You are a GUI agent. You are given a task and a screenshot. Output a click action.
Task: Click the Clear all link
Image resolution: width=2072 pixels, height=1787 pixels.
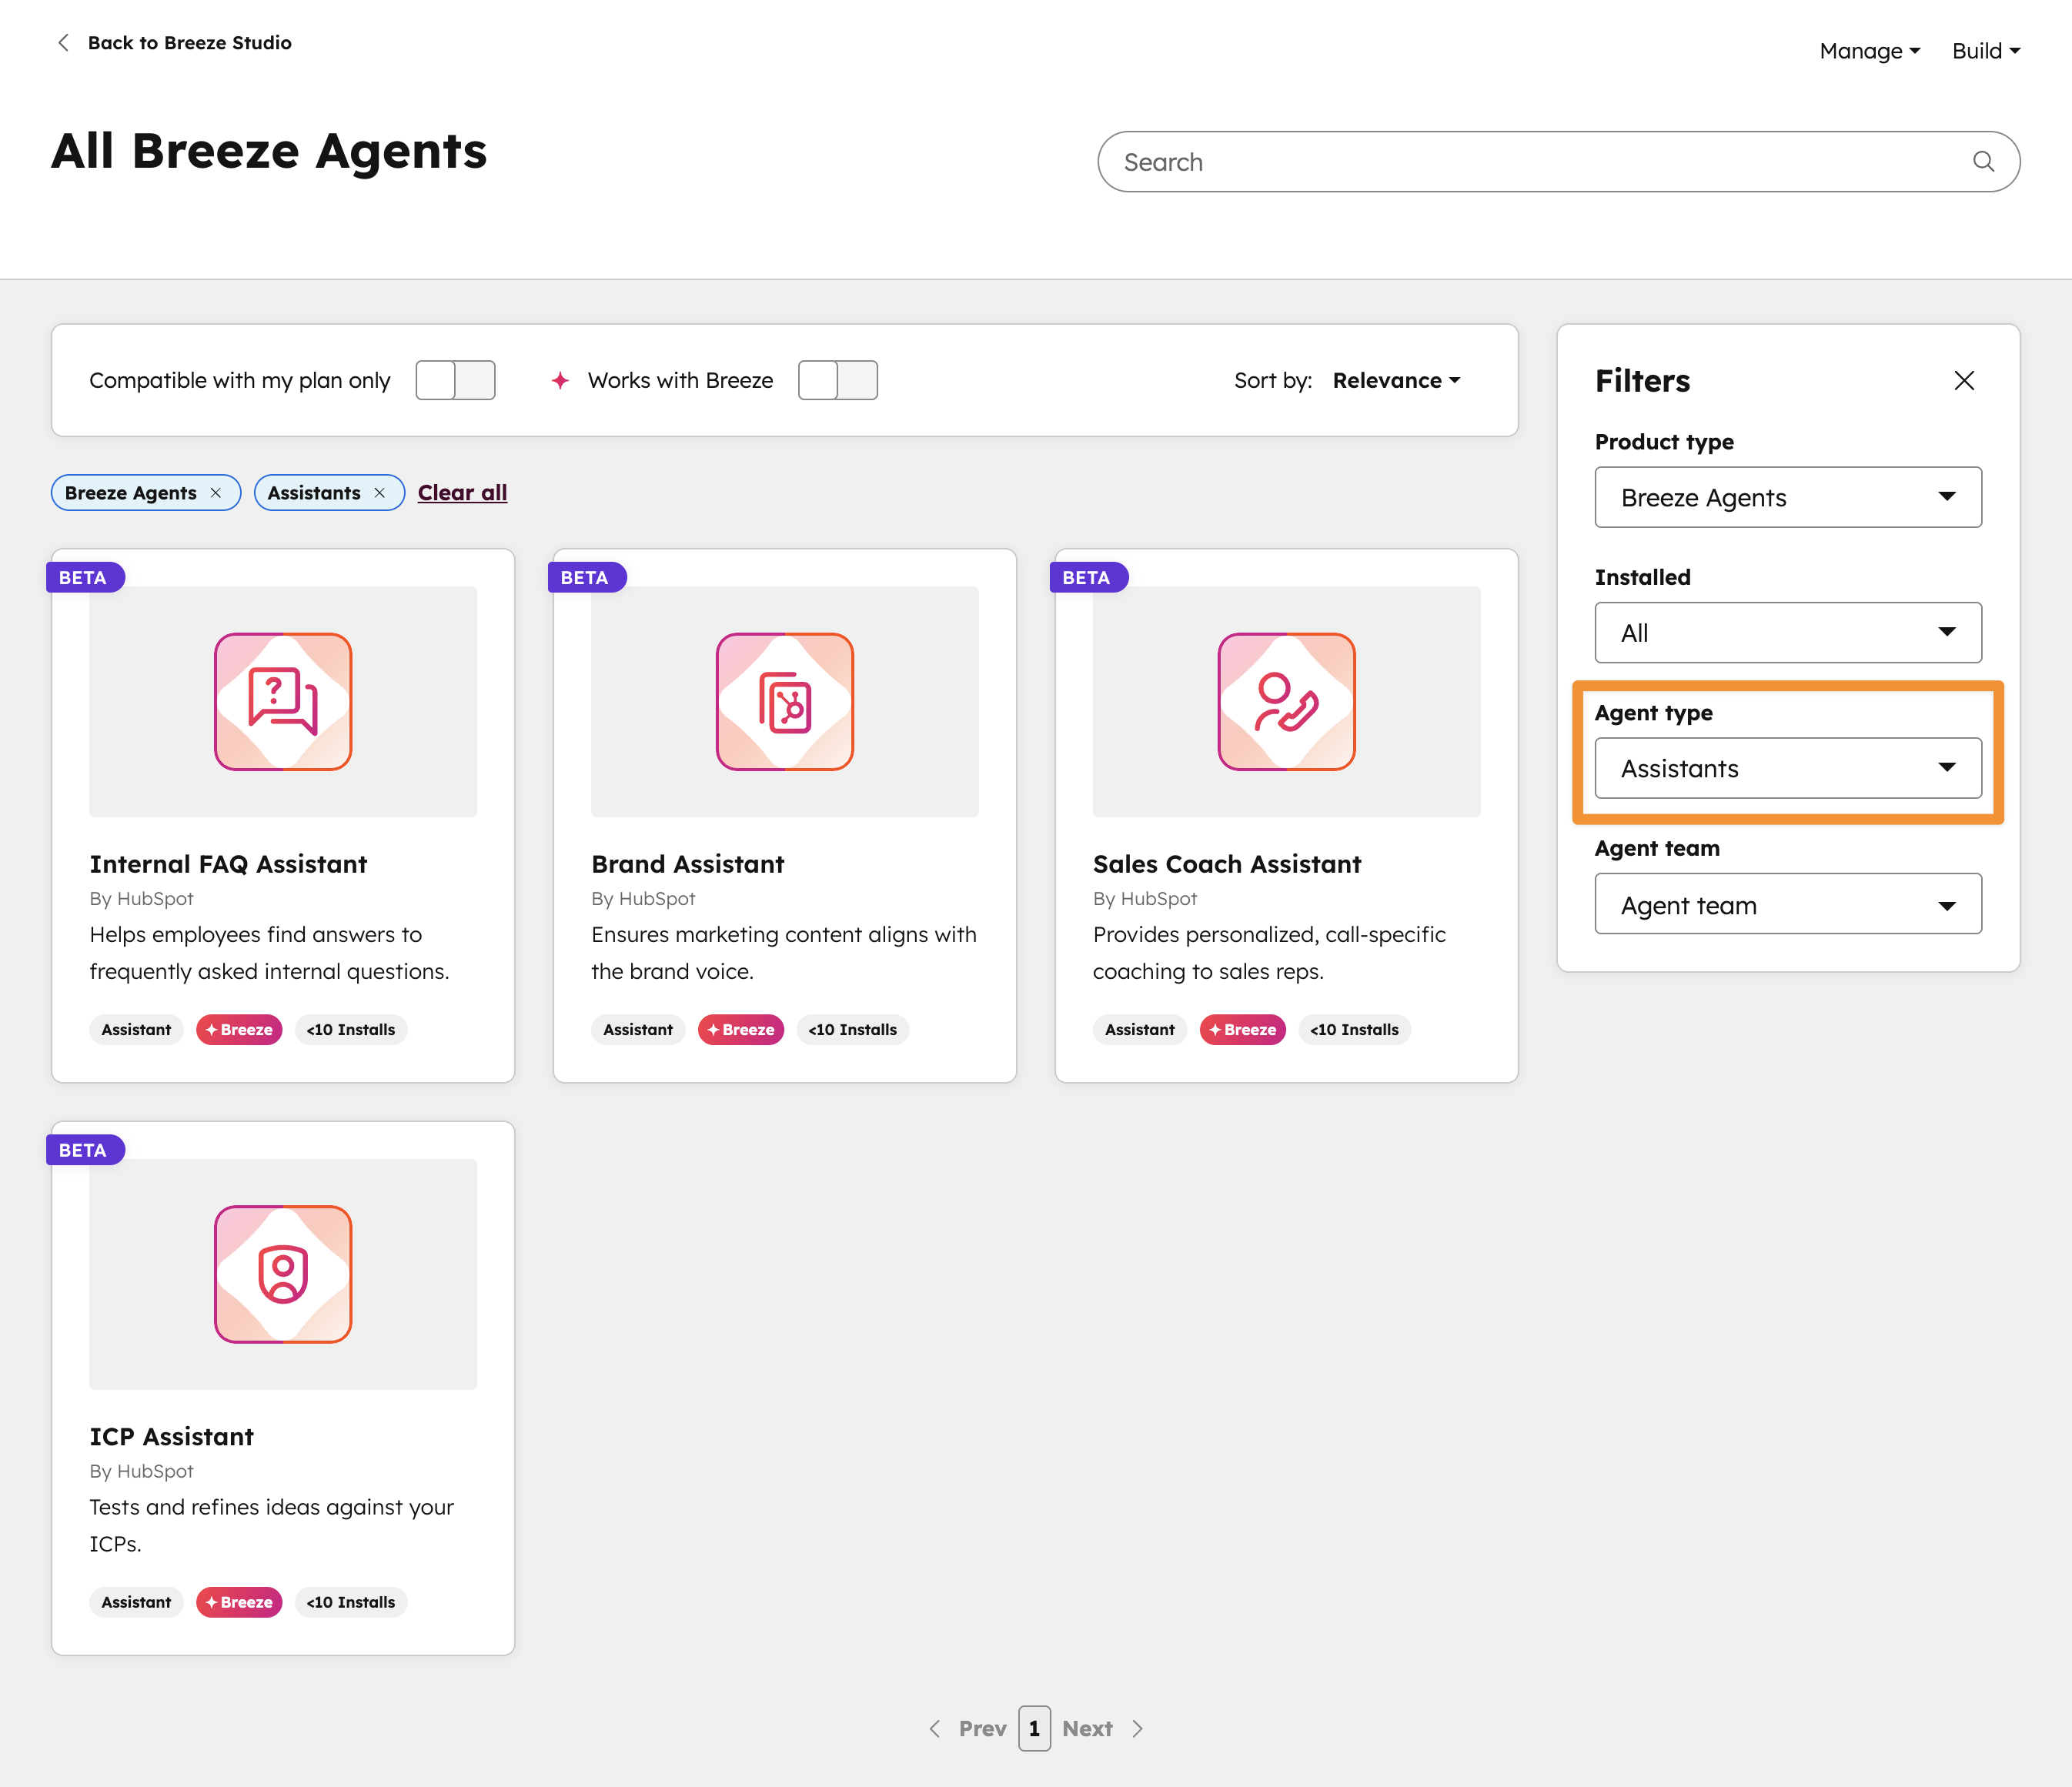click(x=462, y=492)
